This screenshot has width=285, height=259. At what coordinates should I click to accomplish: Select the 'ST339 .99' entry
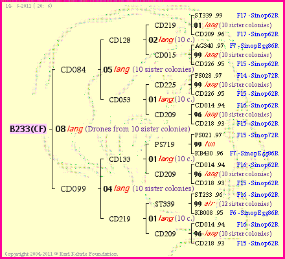(x=209, y=16)
